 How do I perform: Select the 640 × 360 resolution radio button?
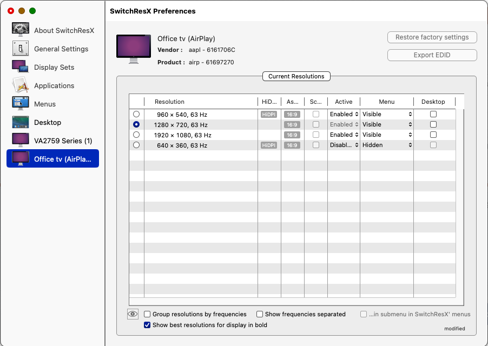coord(136,145)
